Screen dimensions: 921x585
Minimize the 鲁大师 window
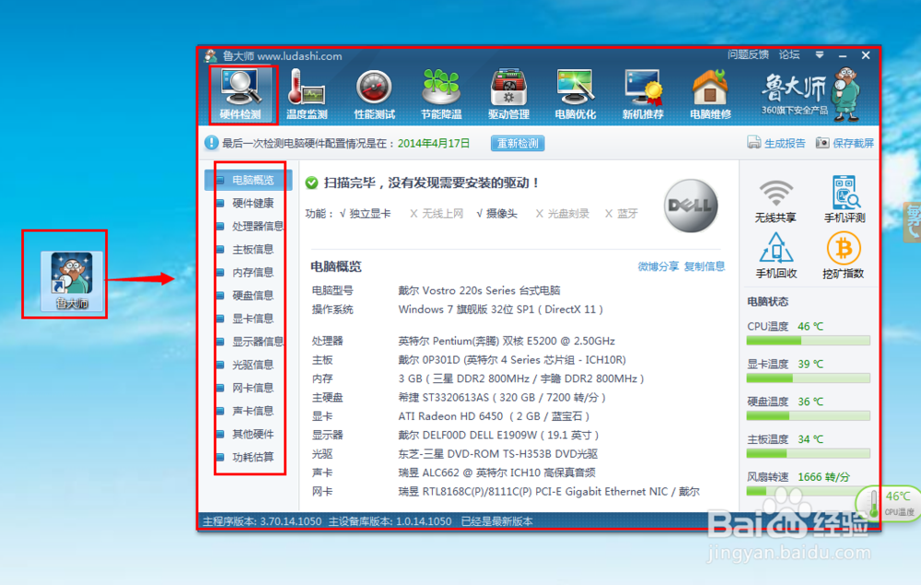843,56
